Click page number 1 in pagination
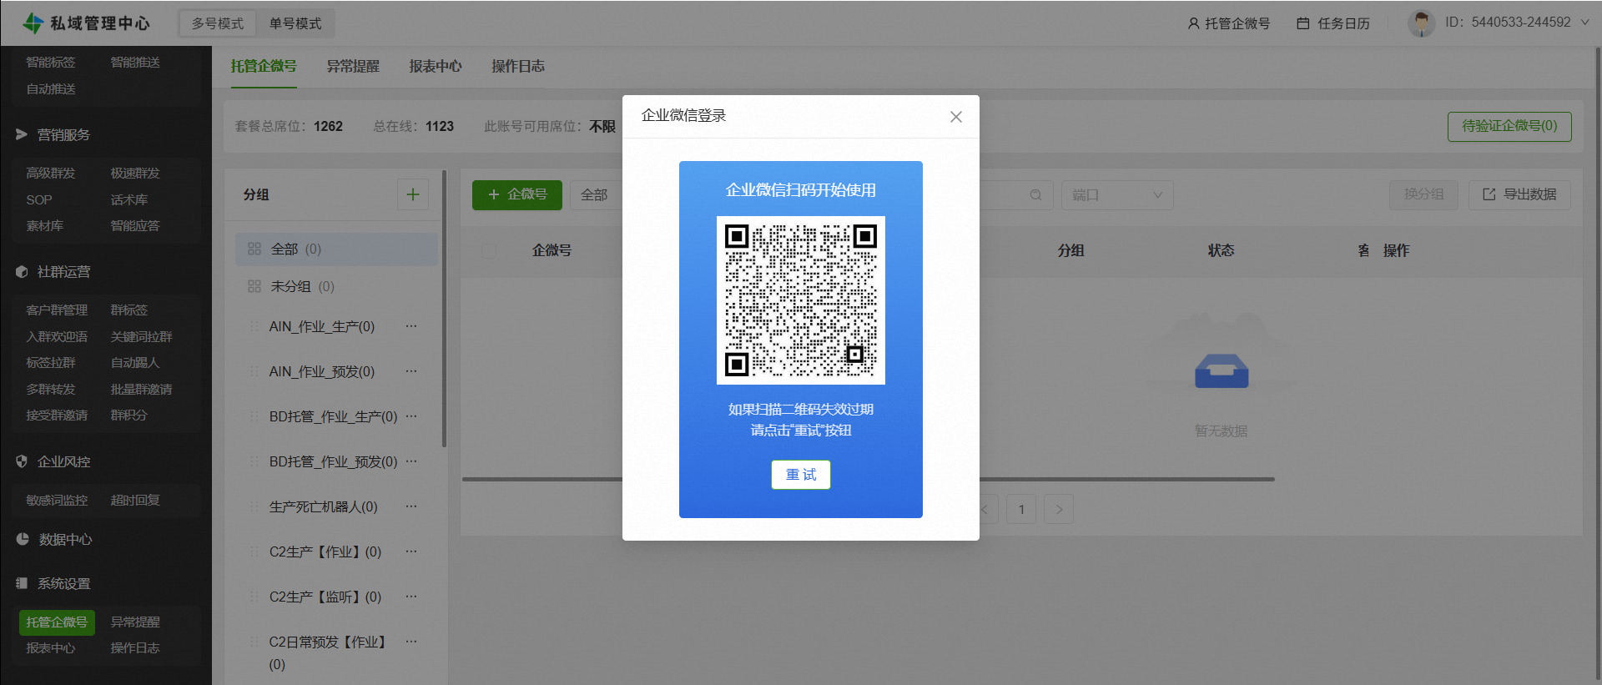This screenshot has height=685, width=1602. click(1021, 509)
